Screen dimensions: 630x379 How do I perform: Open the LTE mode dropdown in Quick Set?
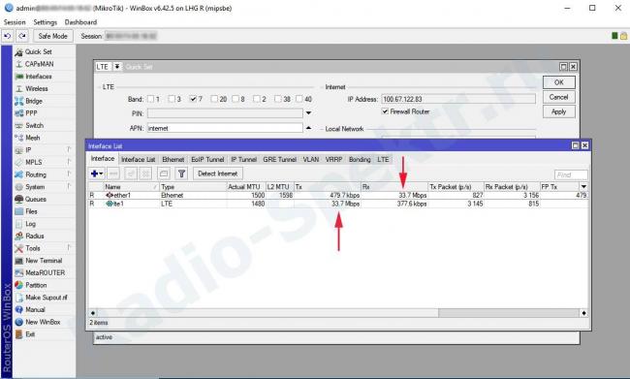pos(117,66)
